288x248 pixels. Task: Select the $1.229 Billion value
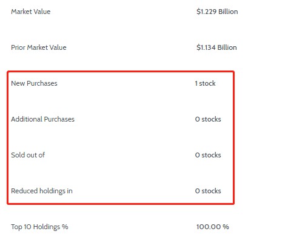pos(217,12)
